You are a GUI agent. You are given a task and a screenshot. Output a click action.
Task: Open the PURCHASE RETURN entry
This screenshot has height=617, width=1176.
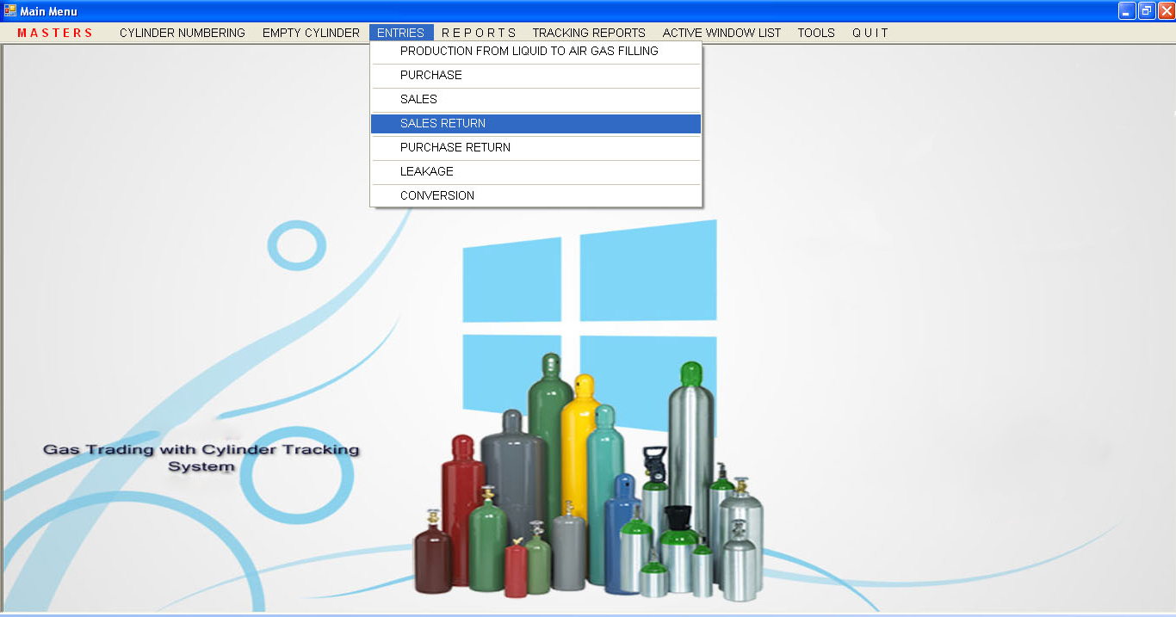click(455, 147)
